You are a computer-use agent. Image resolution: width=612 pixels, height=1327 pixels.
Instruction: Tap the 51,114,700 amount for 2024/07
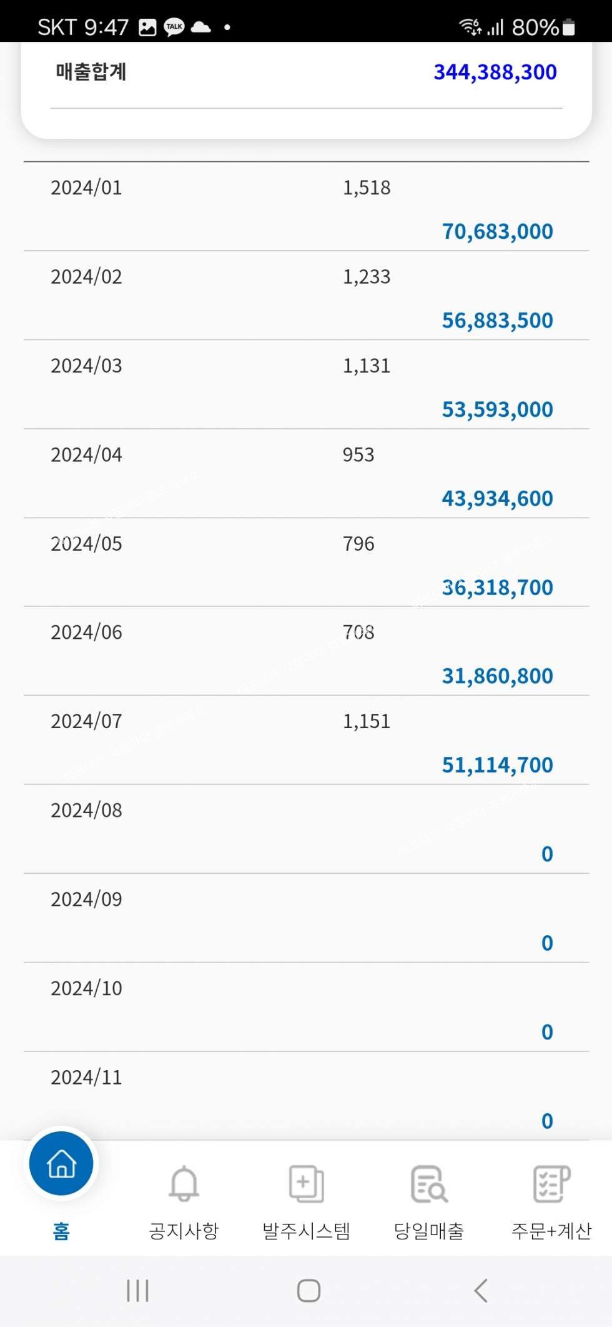497,765
